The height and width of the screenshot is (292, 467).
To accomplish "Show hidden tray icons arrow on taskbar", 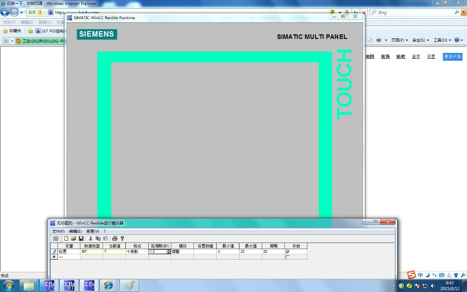I will (x=394, y=286).
